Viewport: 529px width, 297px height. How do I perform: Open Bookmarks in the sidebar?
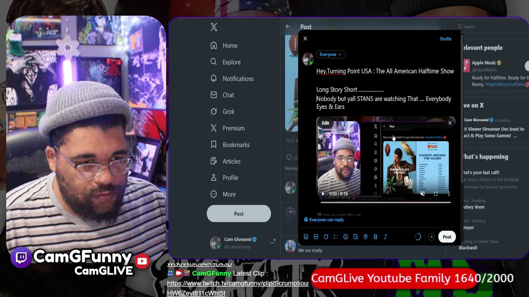(x=229, y=145)
